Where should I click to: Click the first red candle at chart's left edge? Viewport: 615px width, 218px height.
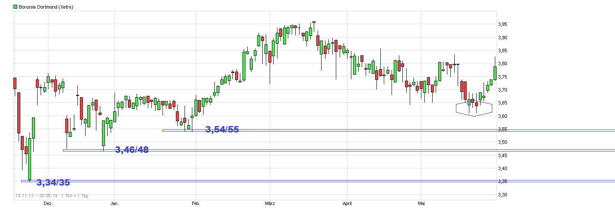[x=15, y=83]
